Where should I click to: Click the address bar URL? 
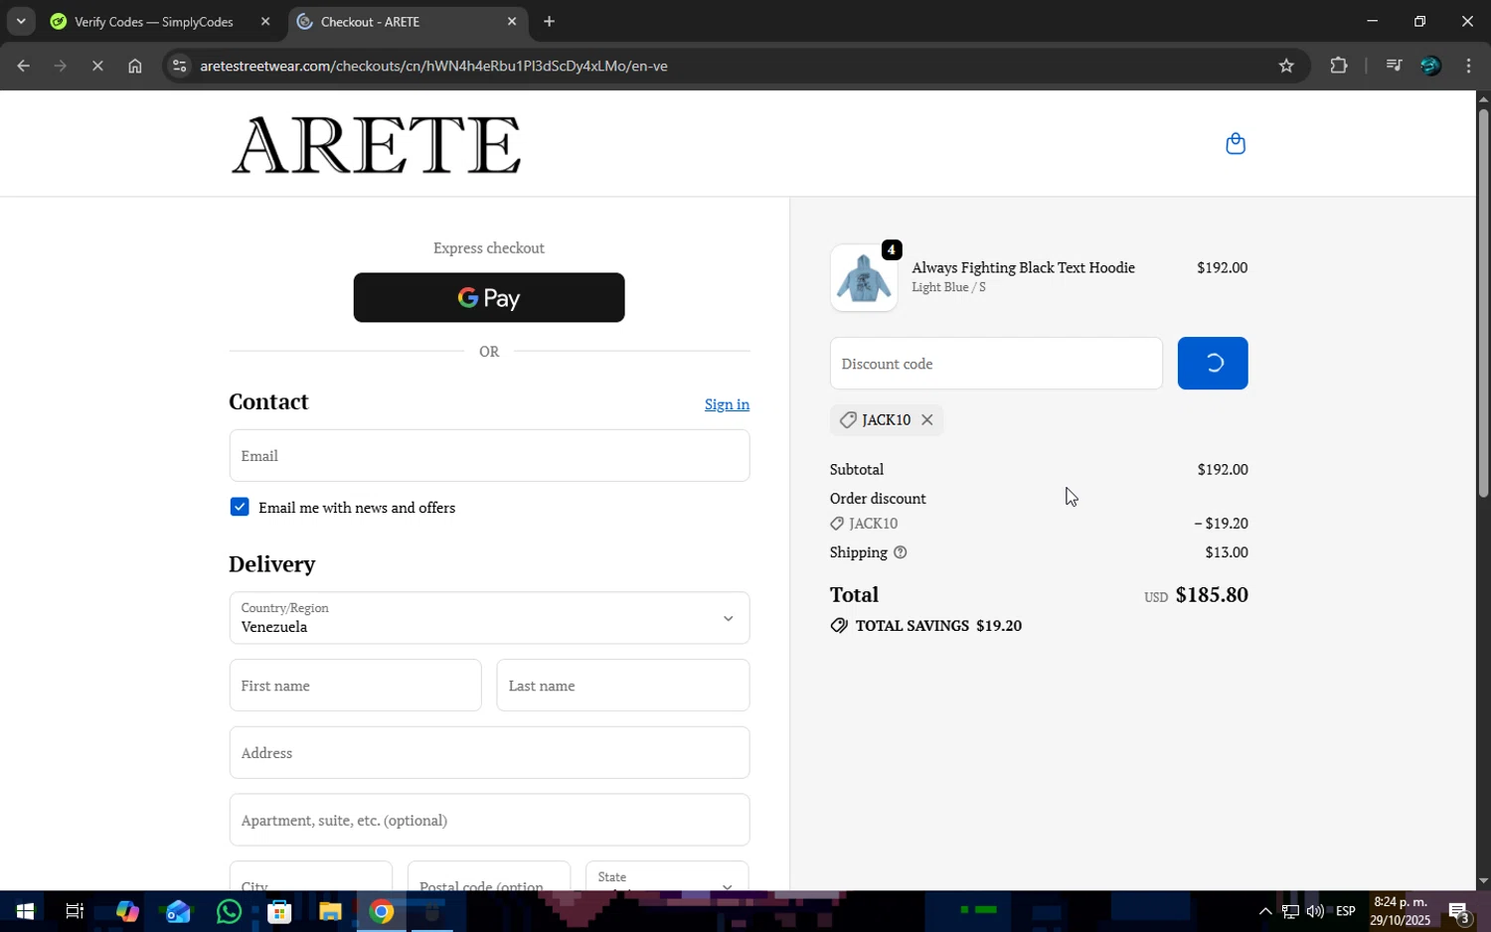(433, 66)
